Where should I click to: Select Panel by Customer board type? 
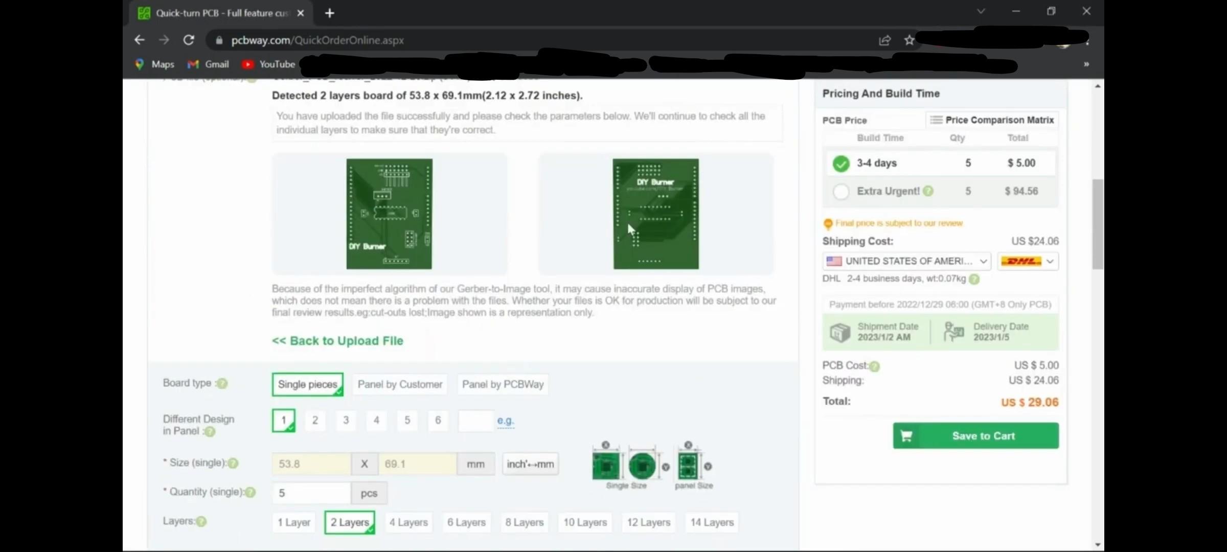point(400,384)
